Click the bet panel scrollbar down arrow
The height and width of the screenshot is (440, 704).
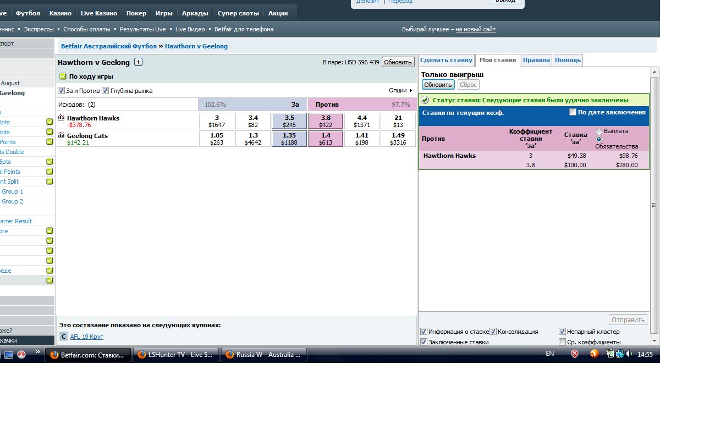[x=654, y=341]
